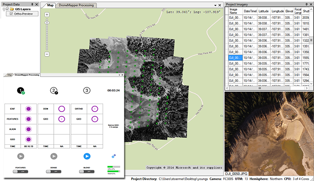Close the main Map document tab area
This screenshot has height=181, width=314.
(x=220, y=5)
